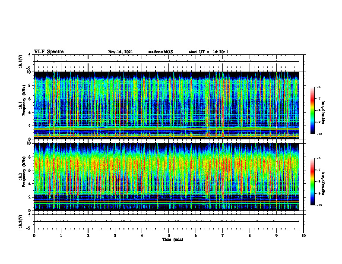Click the ch.1 color scale "-6" label
The width and height of the screenshot is (342, 264).
click(x=319, y=87)
